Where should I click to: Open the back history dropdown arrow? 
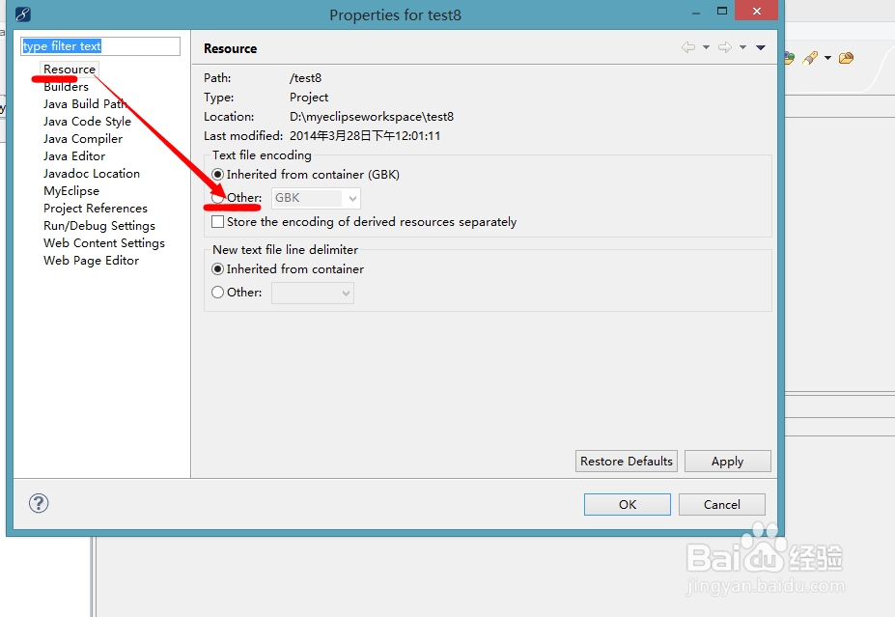coord(706,47)
